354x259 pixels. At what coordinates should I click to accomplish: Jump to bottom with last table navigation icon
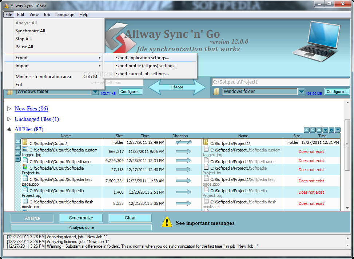pos(338,130)
